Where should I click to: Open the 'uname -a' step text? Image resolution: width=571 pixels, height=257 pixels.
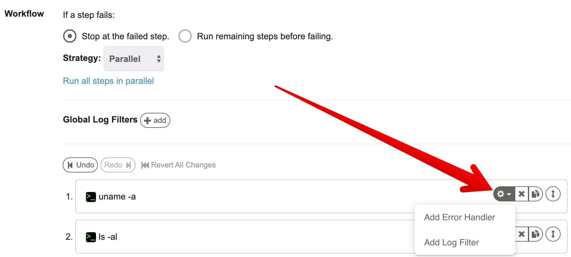click(117, 197)
